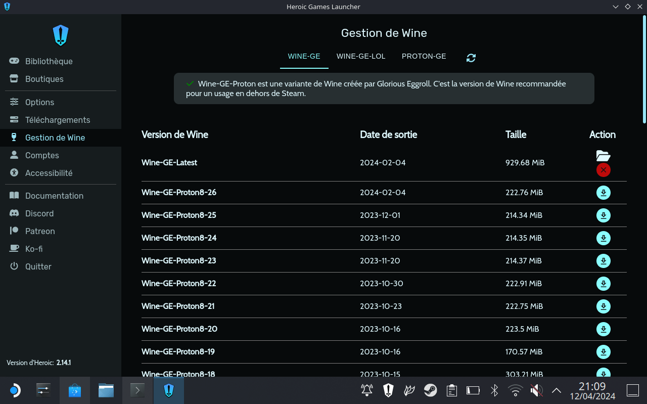Click Heroic shield logo in sidebar
The height and width of the screenshot is (404, 647).
coord(61,35)
